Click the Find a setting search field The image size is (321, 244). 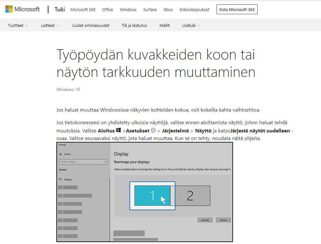83,162
